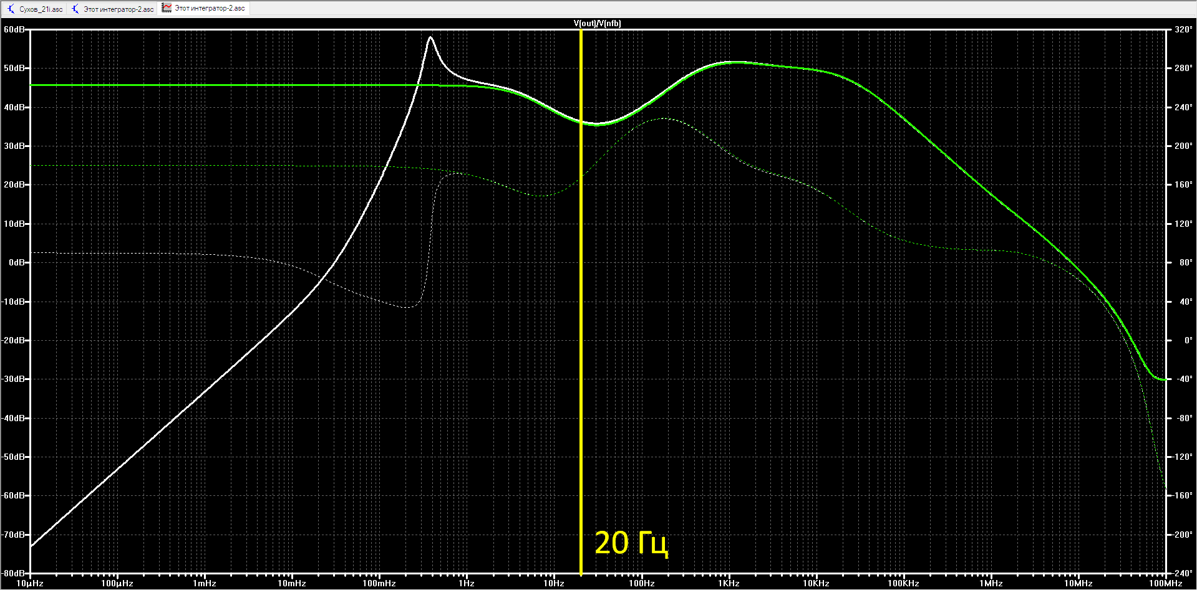Click the 10µHz label on frequency axis
1197x590 pixels.
(30, 583)
